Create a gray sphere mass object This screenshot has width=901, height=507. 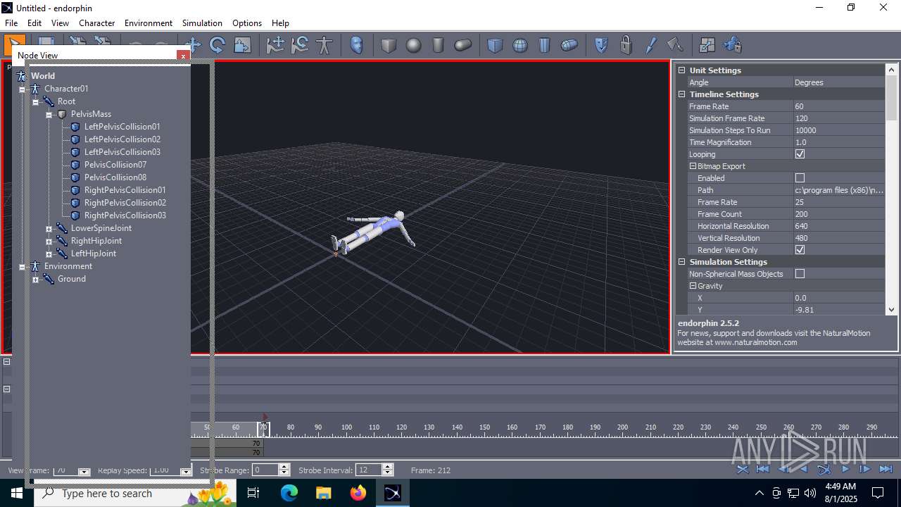tap(414, 45)
